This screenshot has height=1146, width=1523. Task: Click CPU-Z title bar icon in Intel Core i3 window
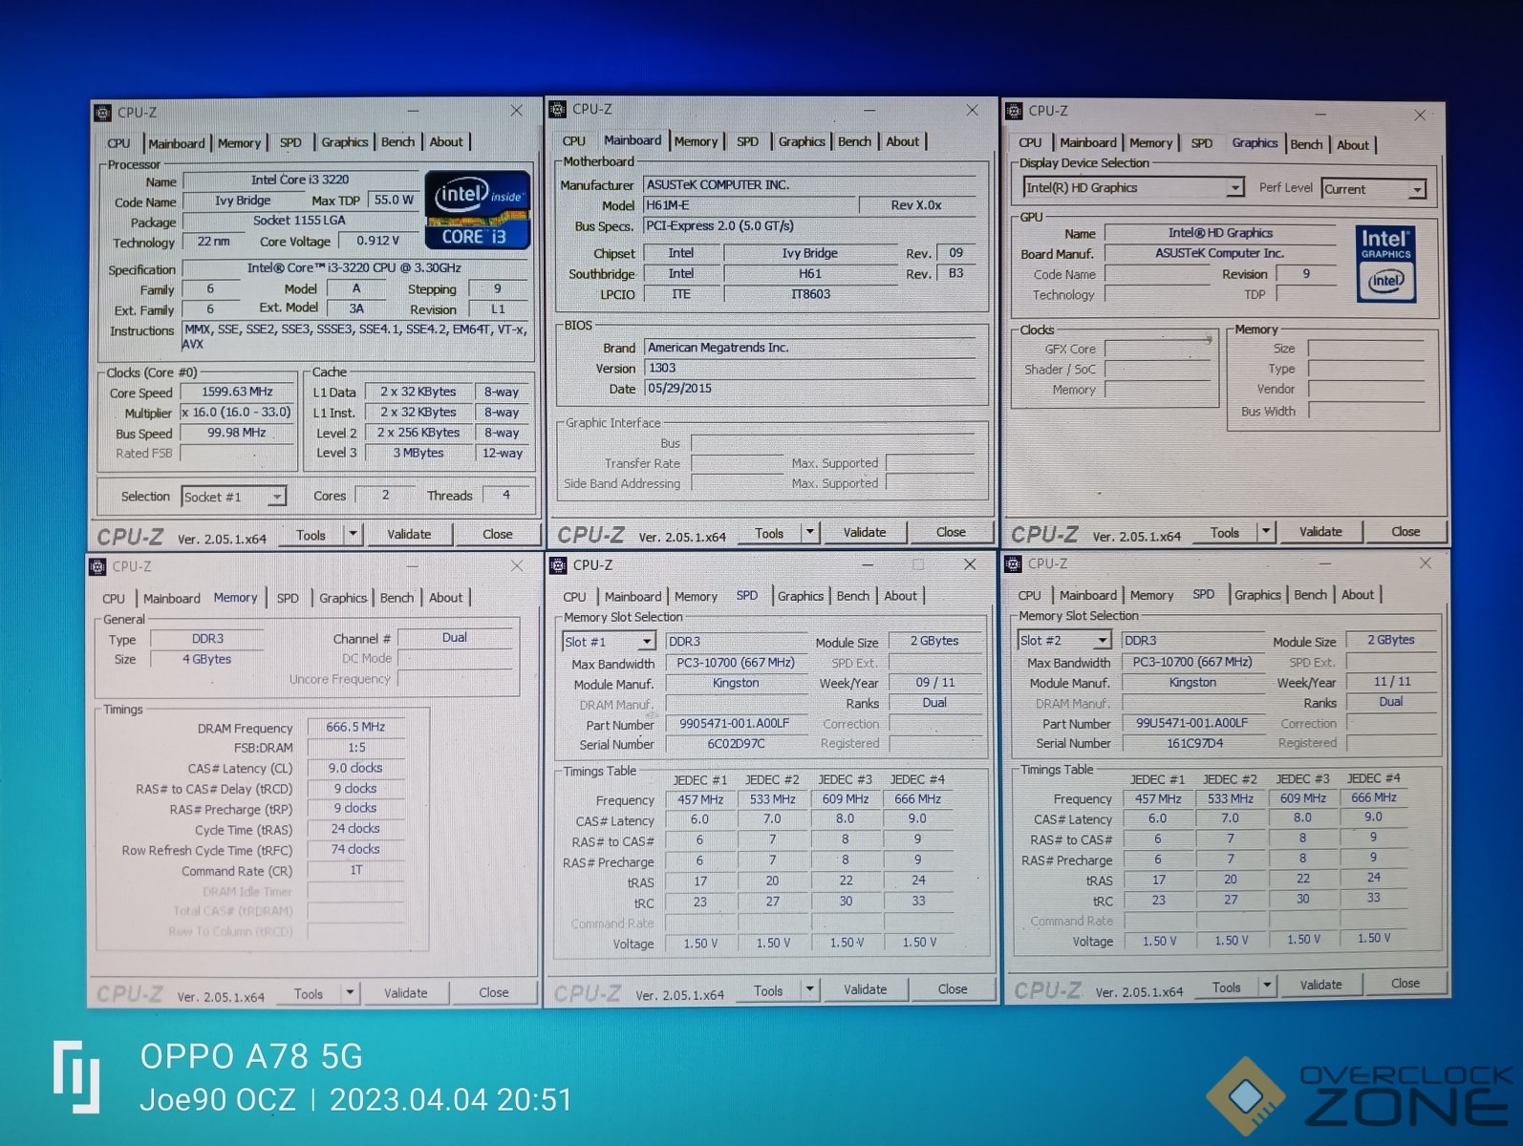(103, 113)
